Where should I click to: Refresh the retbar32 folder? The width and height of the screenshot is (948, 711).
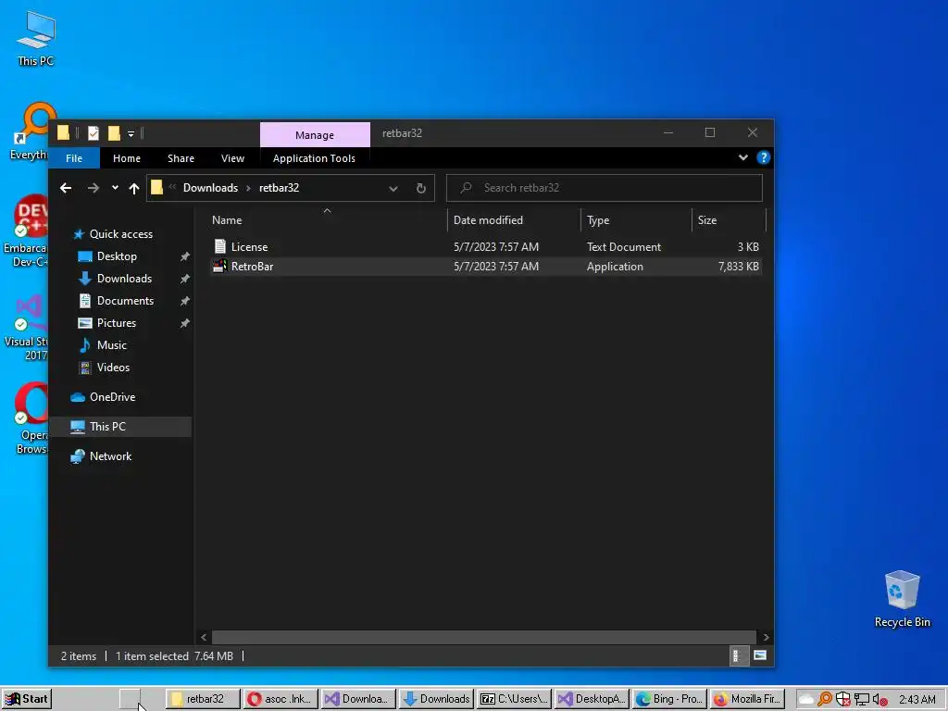point(421,188)
